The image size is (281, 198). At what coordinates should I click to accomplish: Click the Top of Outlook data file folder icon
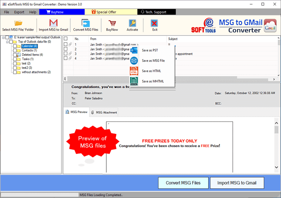[15, 42]
